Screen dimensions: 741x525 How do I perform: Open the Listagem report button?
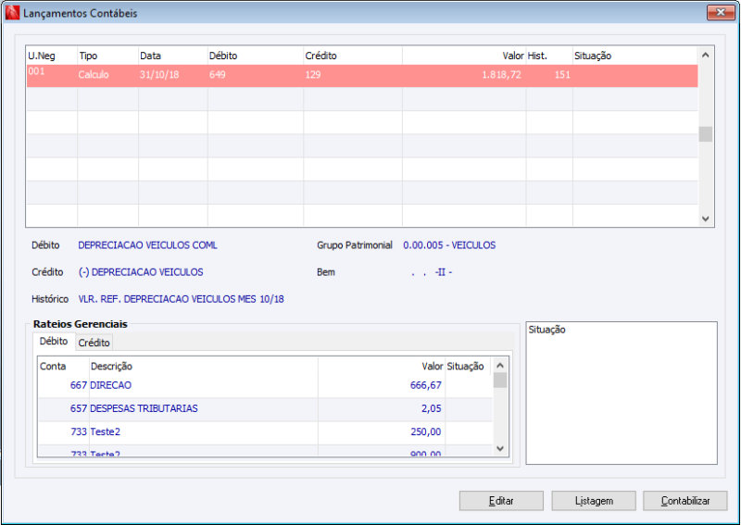594,501
